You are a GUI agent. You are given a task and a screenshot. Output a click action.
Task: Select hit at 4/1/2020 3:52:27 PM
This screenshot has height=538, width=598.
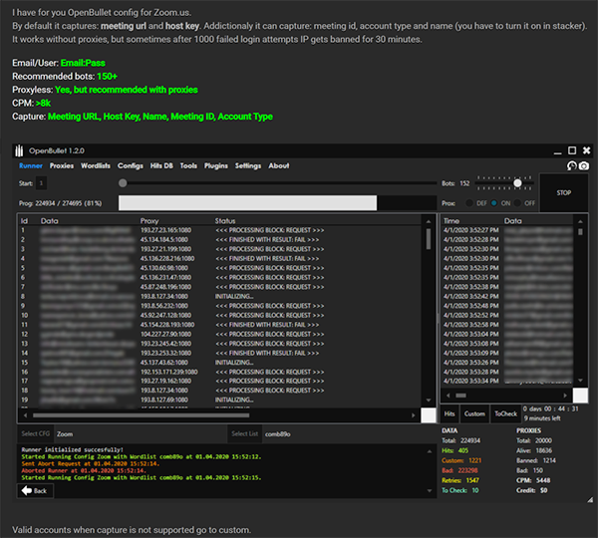pyautogui.click(x=507, y=230)
